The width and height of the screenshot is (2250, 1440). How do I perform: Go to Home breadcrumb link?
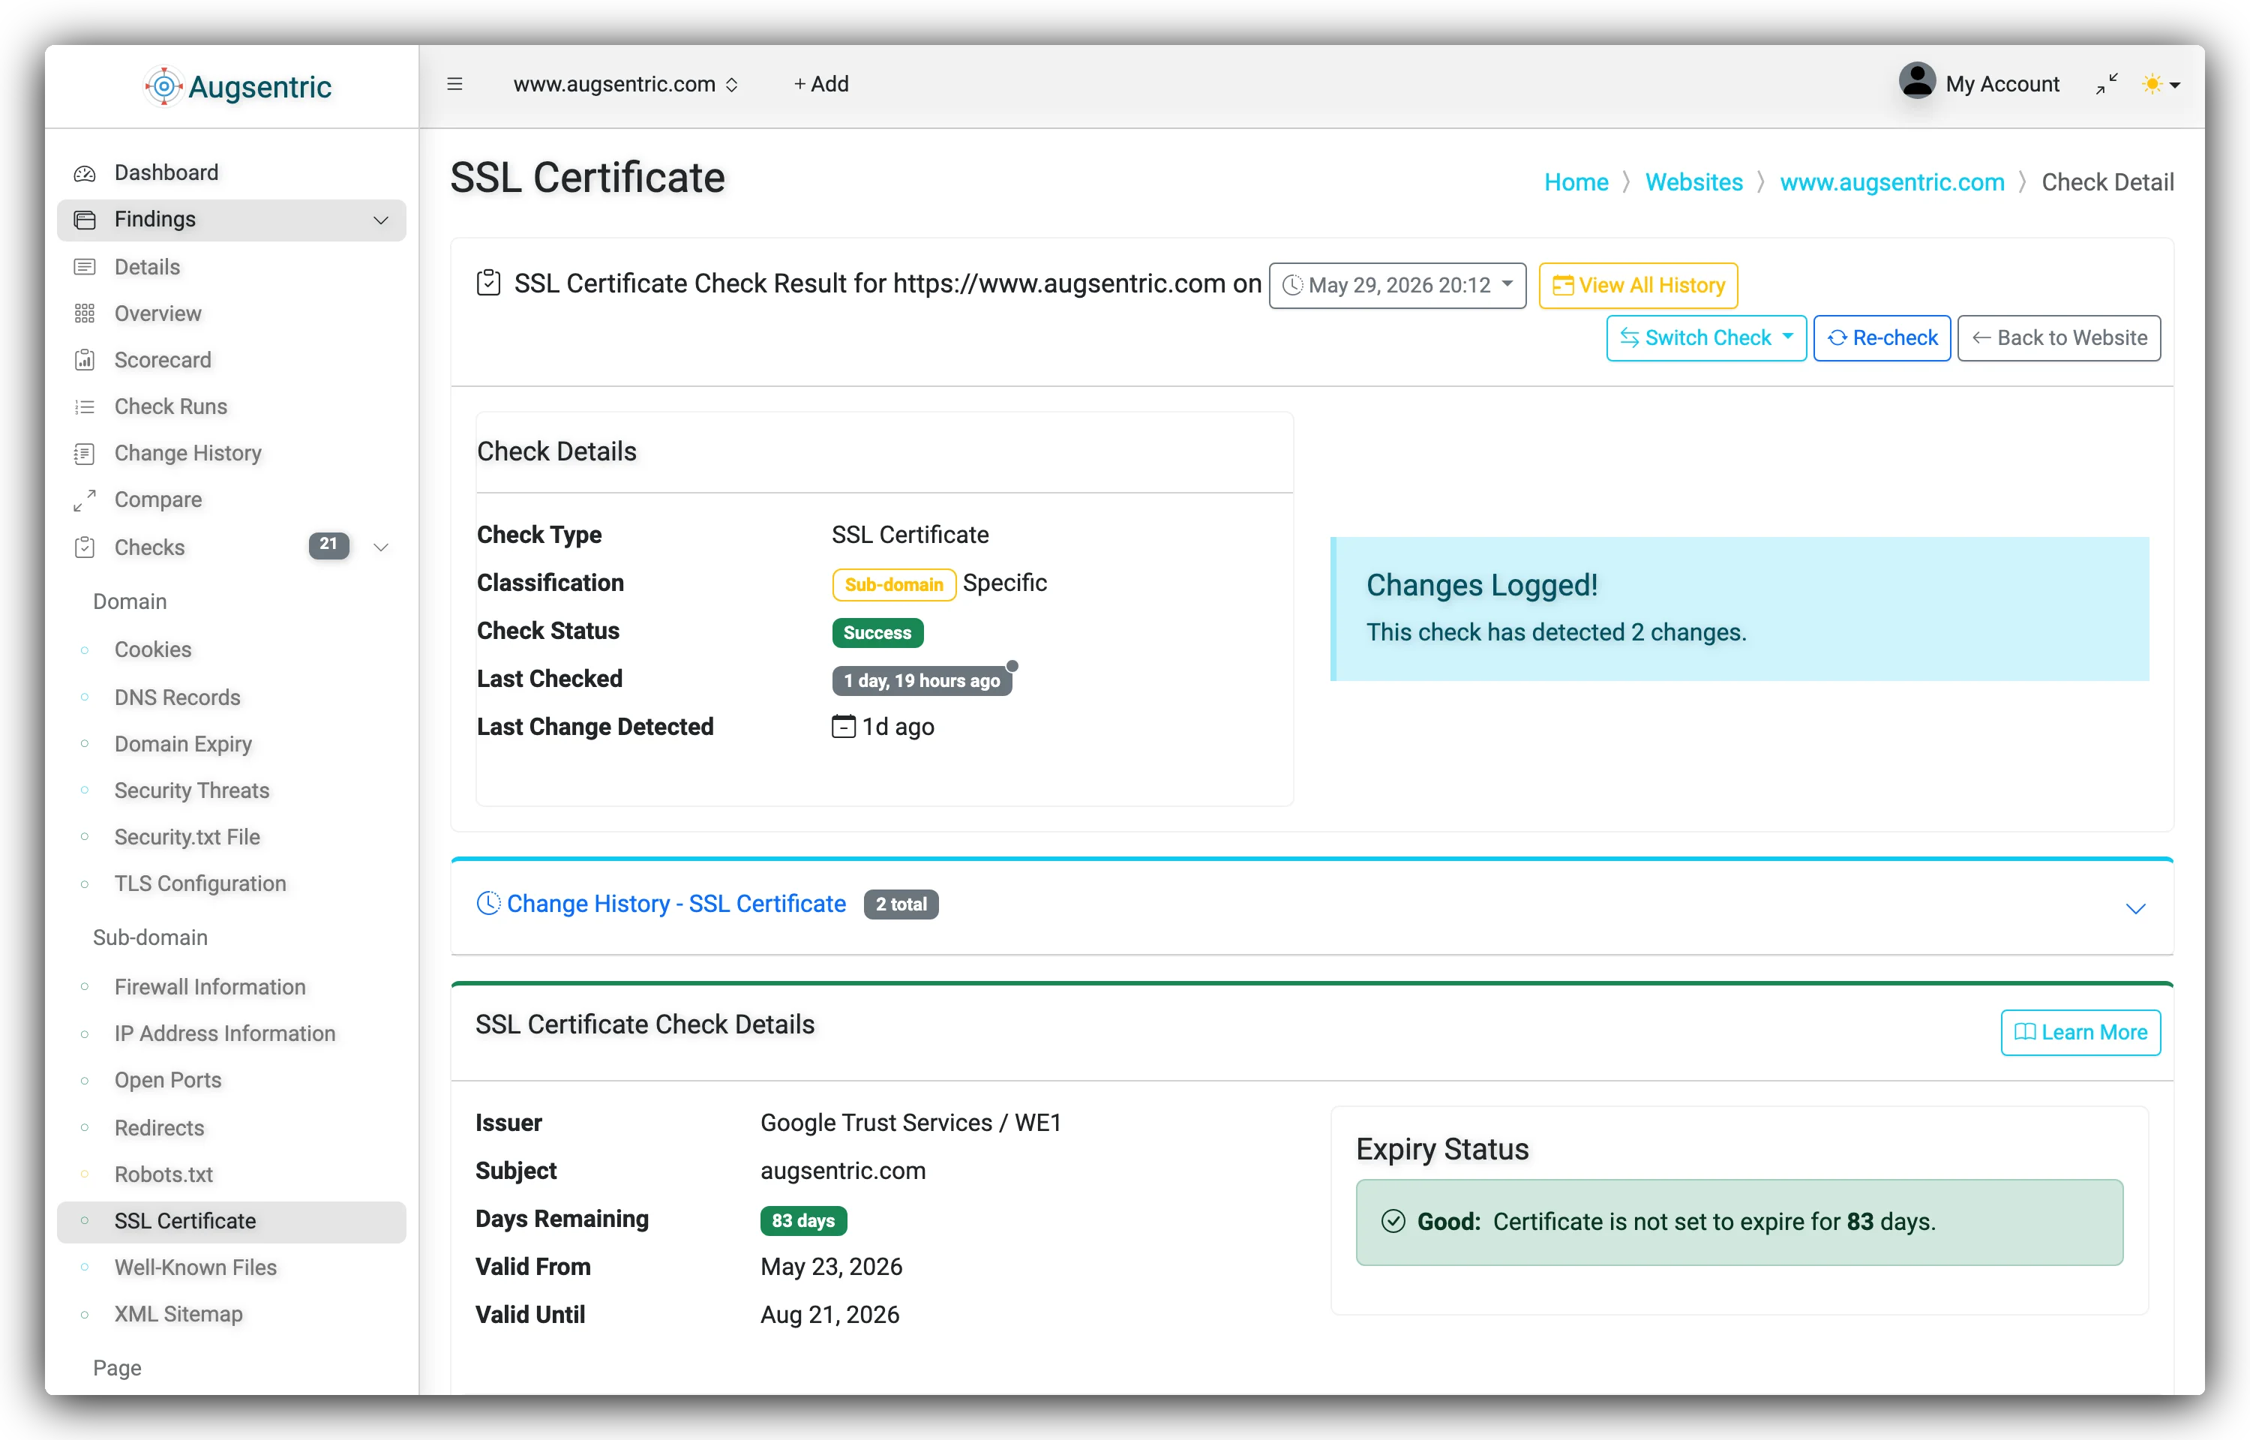coord(1576,181)
